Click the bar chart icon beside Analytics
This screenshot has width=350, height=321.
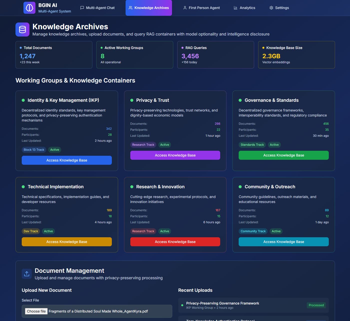pos(235,8)
